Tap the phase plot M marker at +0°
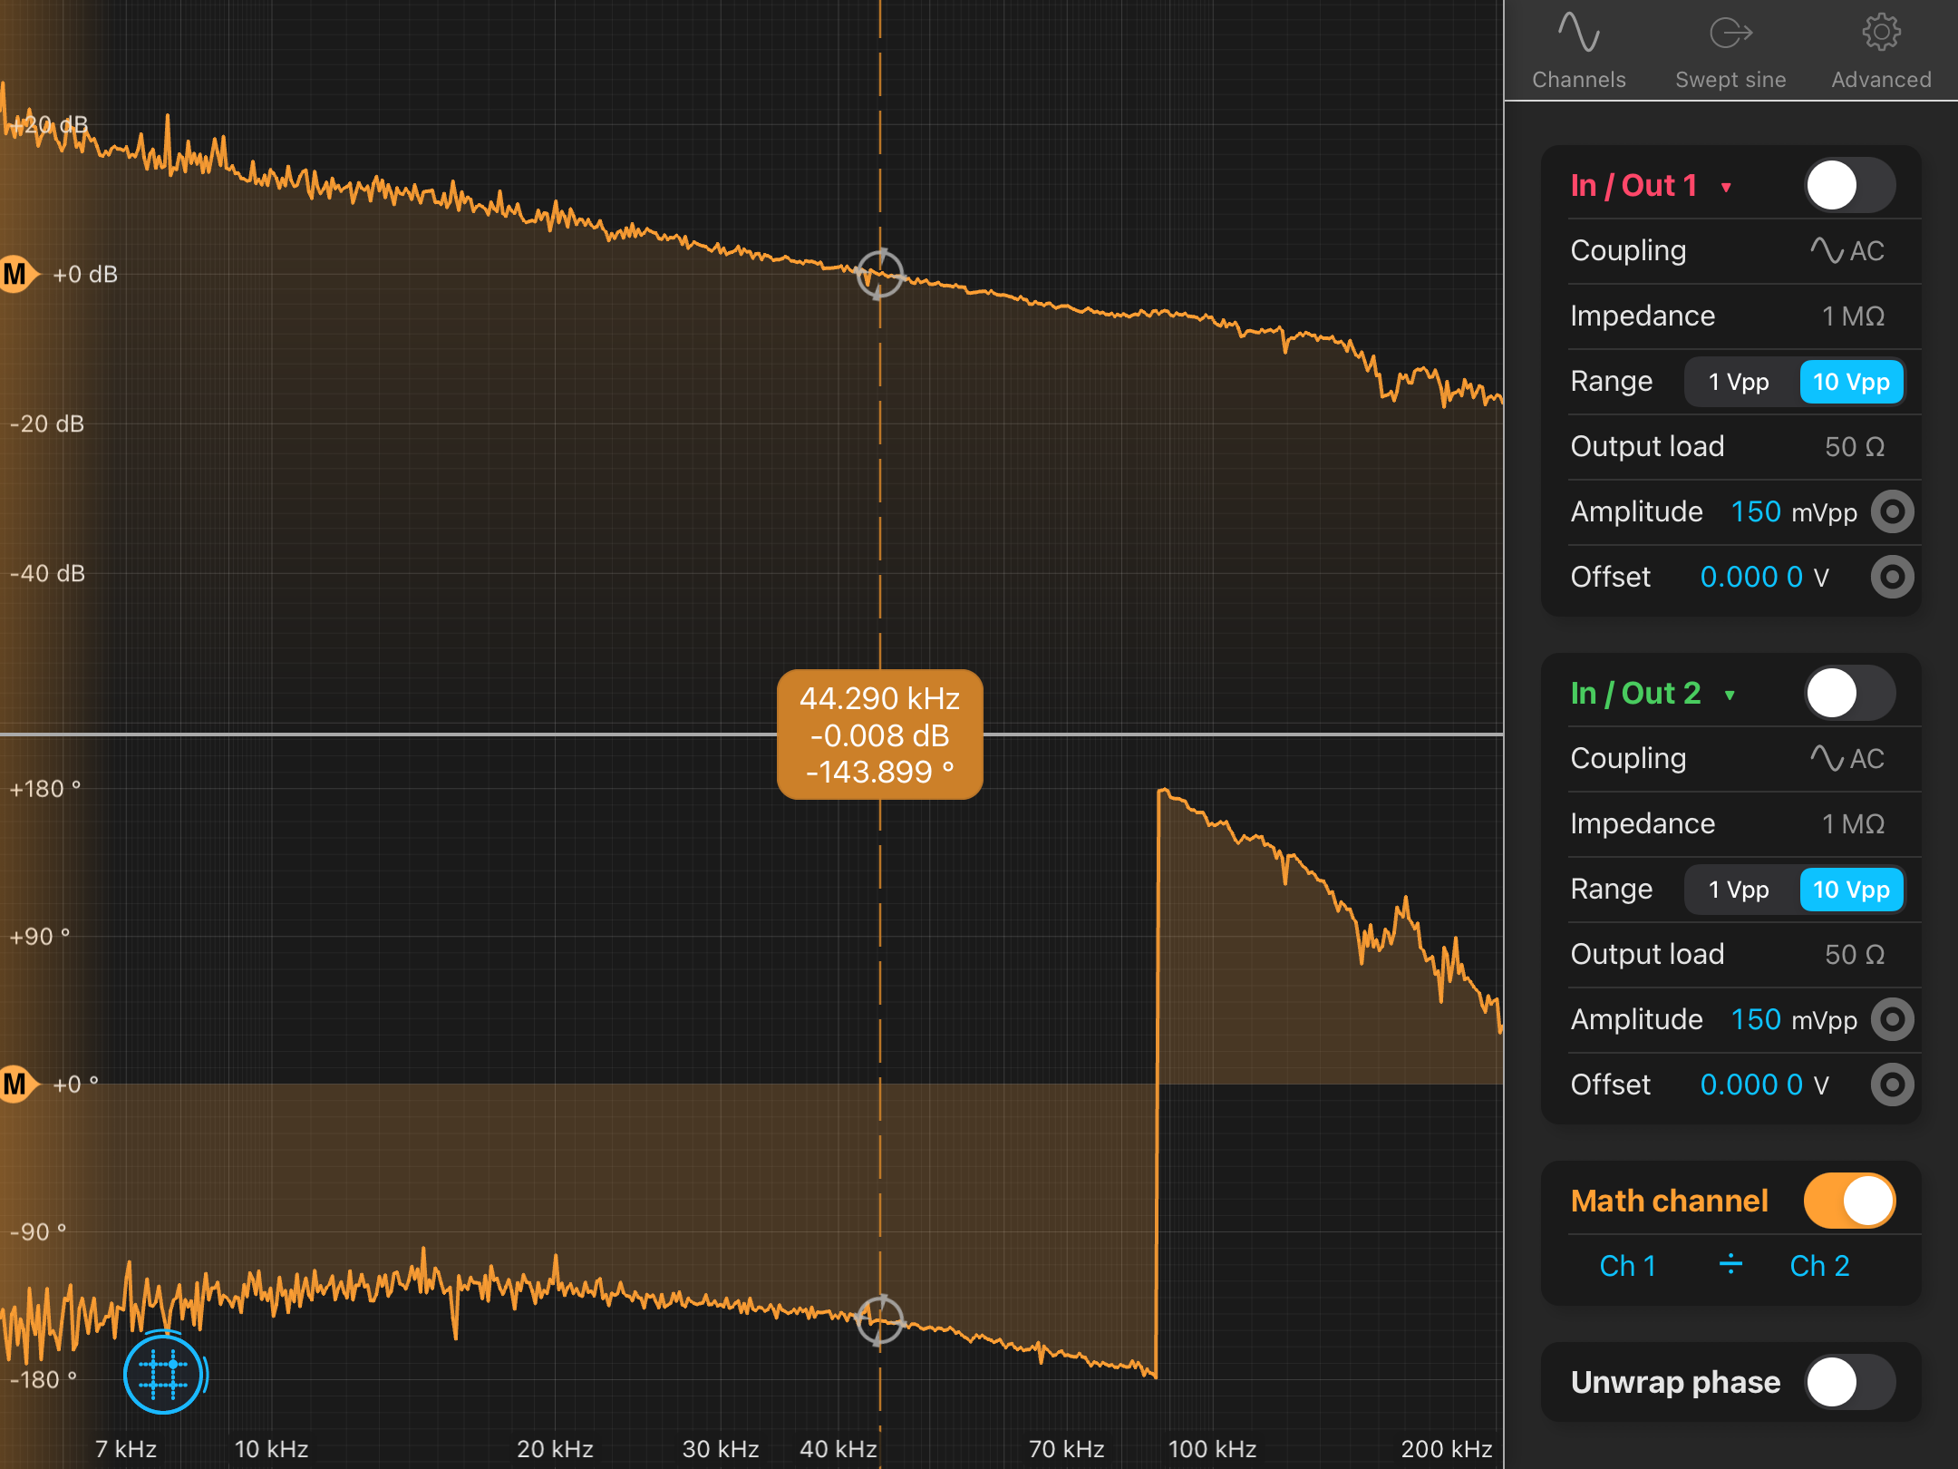This screenshot has height=1469, width=1958. point(18,1084)
